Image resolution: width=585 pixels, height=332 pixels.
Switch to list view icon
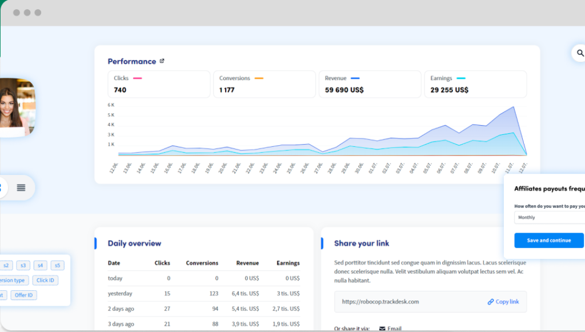21,187
